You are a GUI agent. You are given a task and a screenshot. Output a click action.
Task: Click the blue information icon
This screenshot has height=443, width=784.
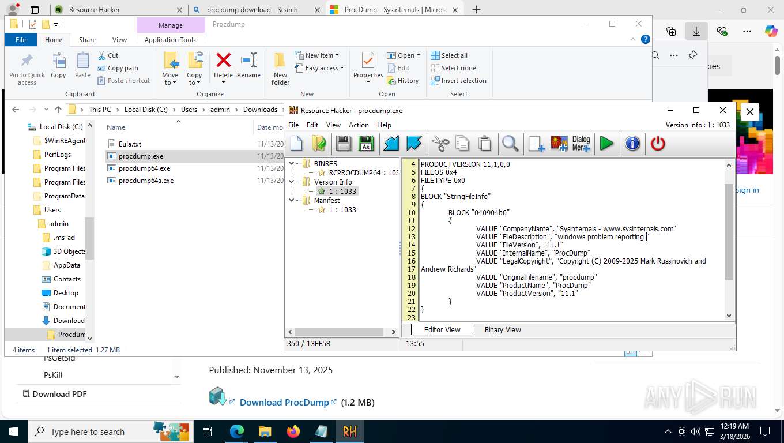coord(632,143)
